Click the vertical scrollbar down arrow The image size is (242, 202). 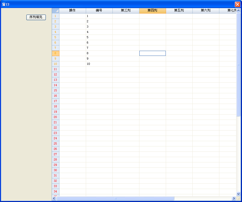[239, 194]
